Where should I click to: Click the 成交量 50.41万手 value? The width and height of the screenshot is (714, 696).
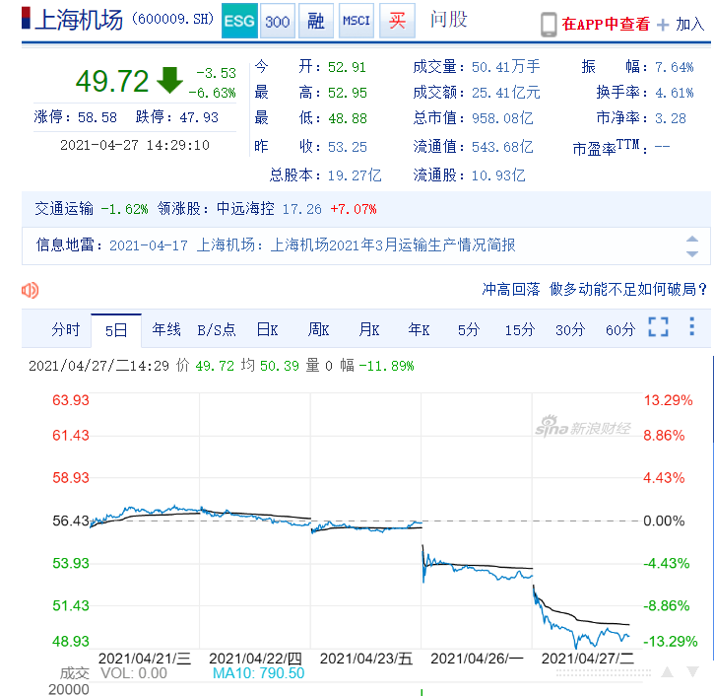pos(506,67)
